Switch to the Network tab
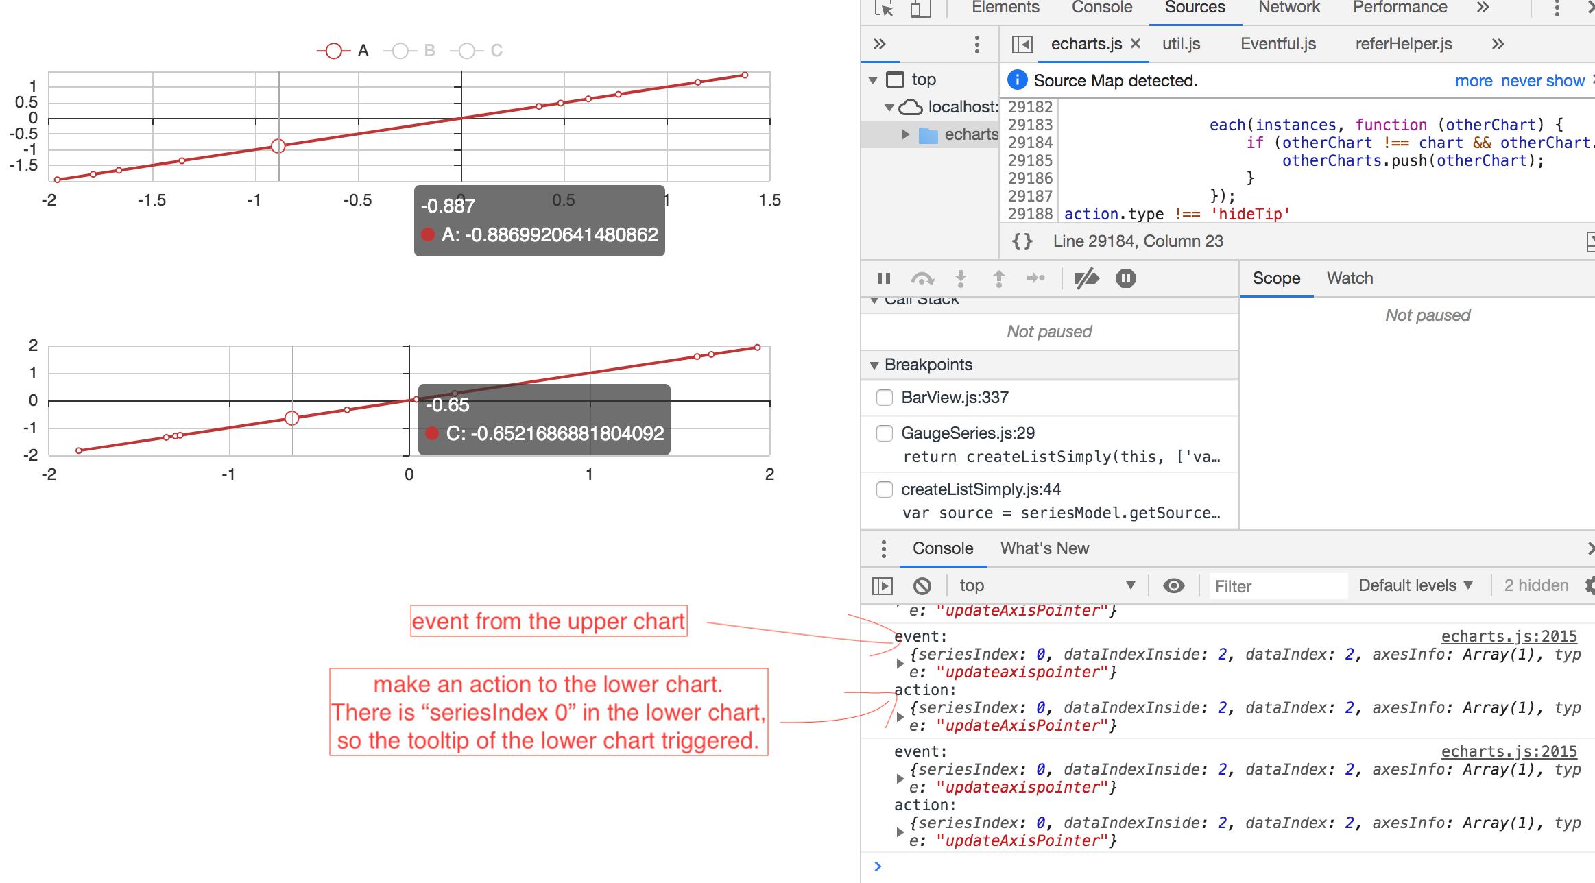 (1288, 8)
